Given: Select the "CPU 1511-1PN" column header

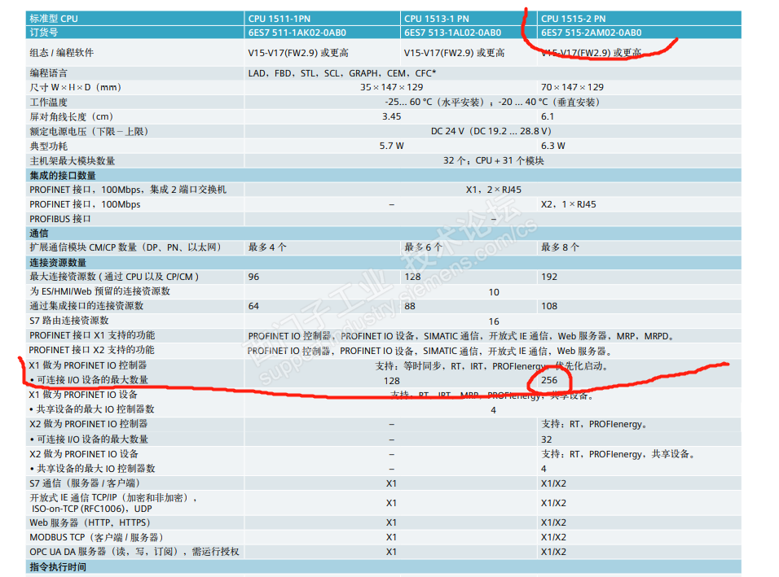Looking at the screenshot, I should pos(279,19).
